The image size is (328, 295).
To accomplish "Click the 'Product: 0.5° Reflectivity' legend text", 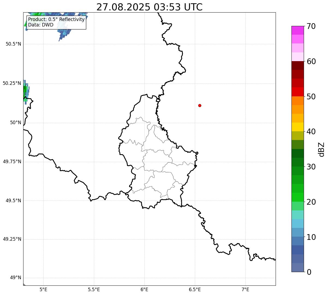I will (x=56, y=20).
